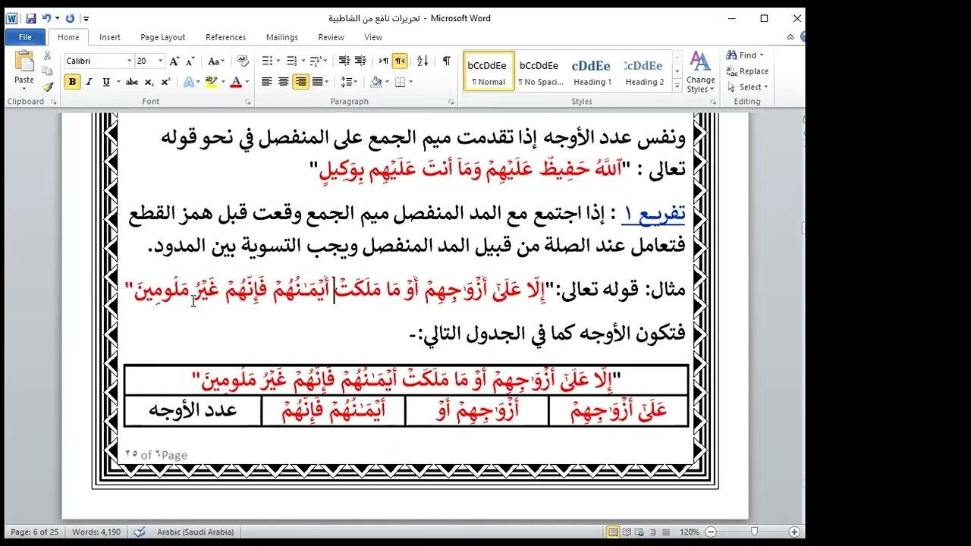Switch to the Page Layout tab
This screenshot has height=546, width=971.
click(x=163, y=37)
